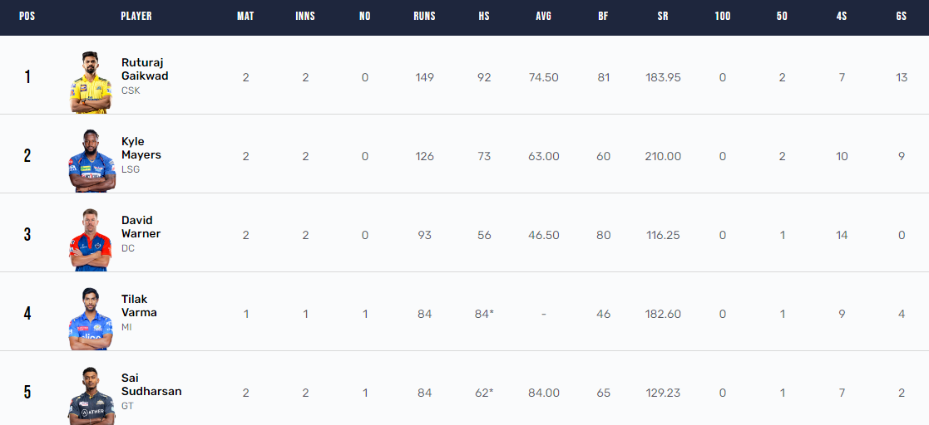Open Kyle Mayers' name link
The image size is (929, 425).
(x=141, y=148)
